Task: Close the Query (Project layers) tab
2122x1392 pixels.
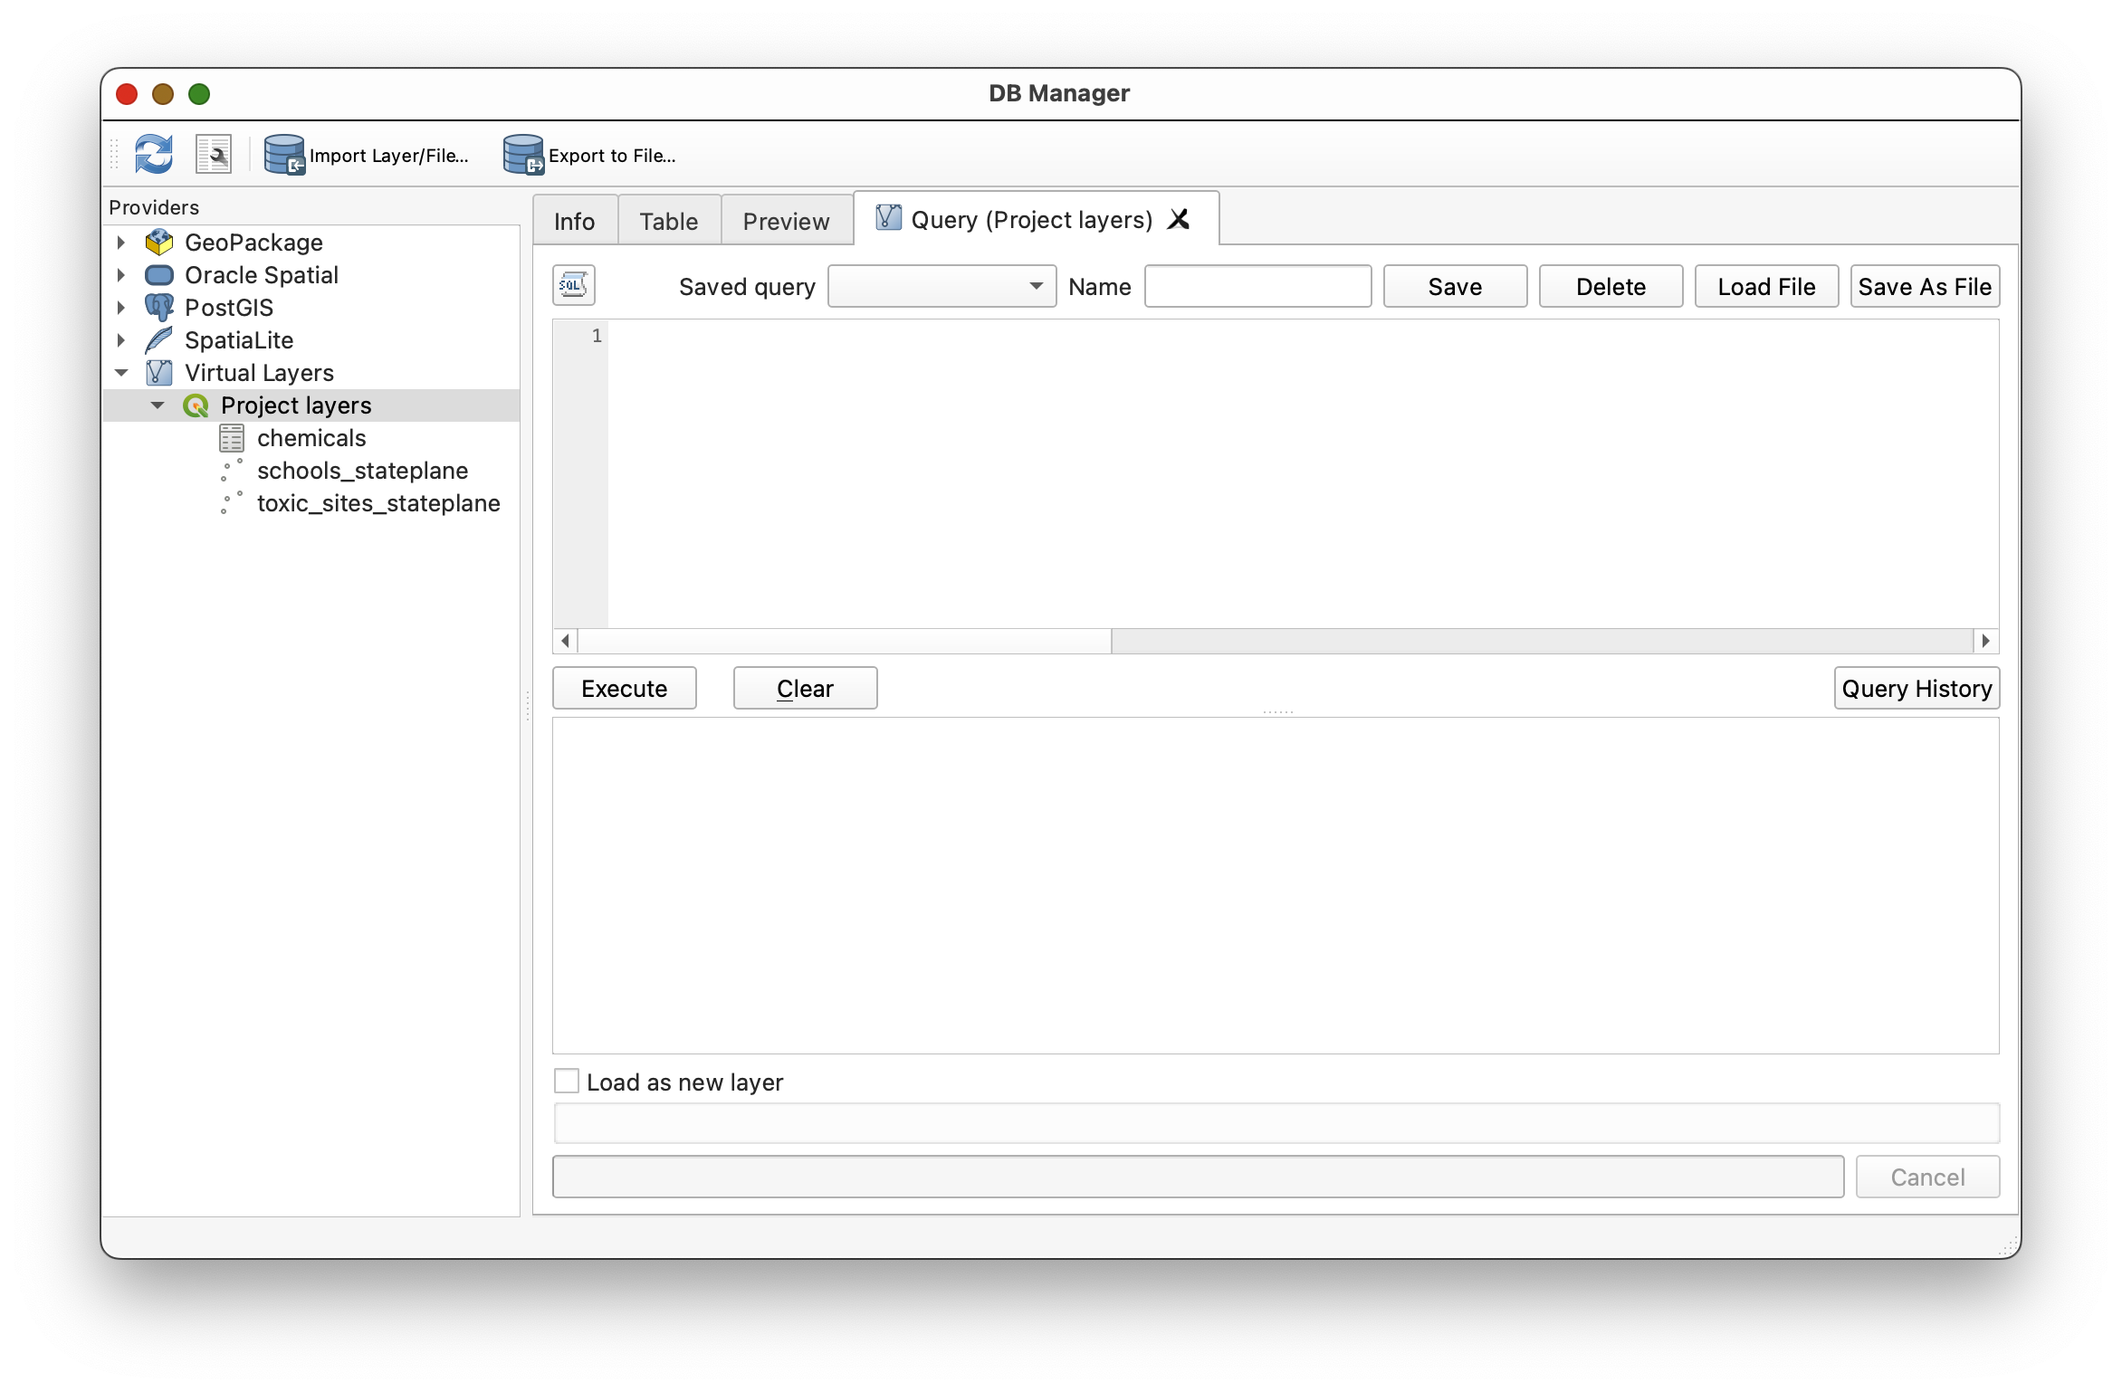Action: (1178, 219)
